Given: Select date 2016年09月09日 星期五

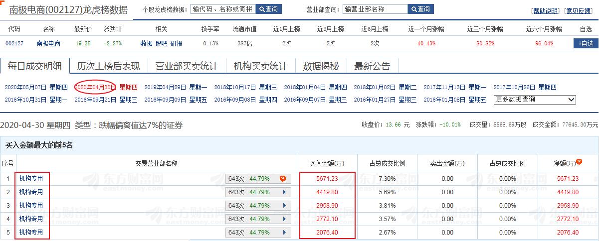Looking at the screenshot, I should 176,100.
